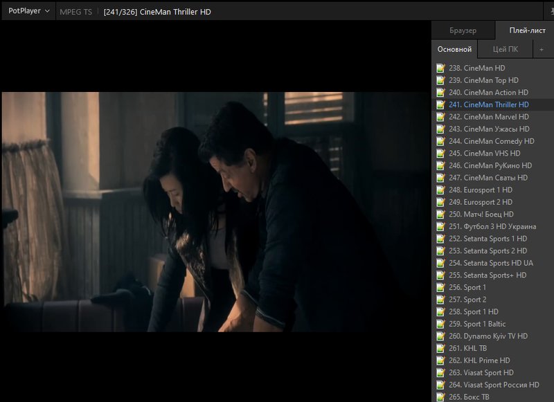Click the file icon beside 242. CineMan Marvel HD

pyautogui.click(x=440, y=117)
